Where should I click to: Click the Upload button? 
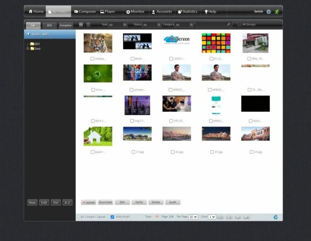click(x=88, y=202)
